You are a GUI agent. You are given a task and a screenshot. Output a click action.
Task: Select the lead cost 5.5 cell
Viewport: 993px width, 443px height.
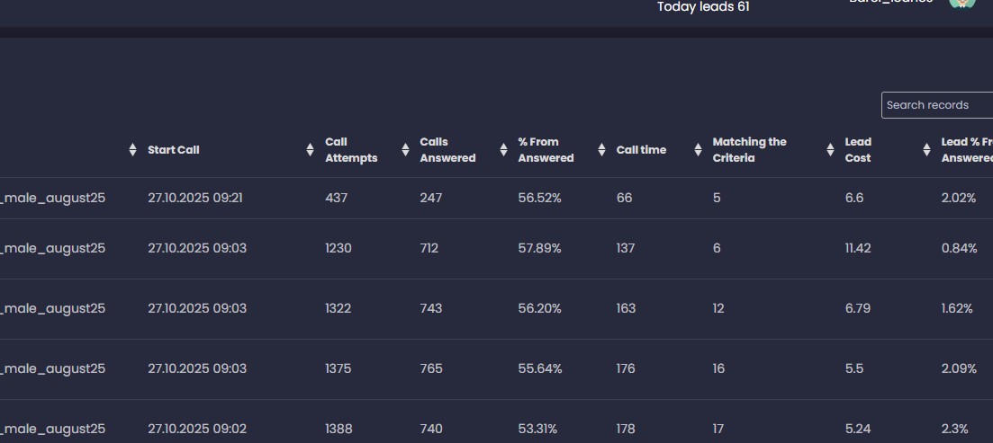(x=854, y=368)
